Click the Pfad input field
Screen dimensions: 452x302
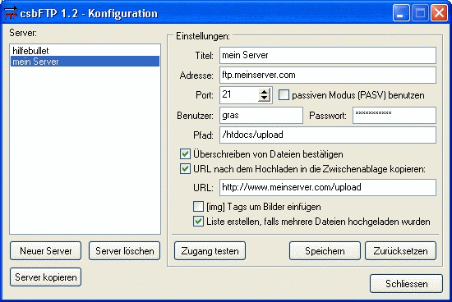328,135
